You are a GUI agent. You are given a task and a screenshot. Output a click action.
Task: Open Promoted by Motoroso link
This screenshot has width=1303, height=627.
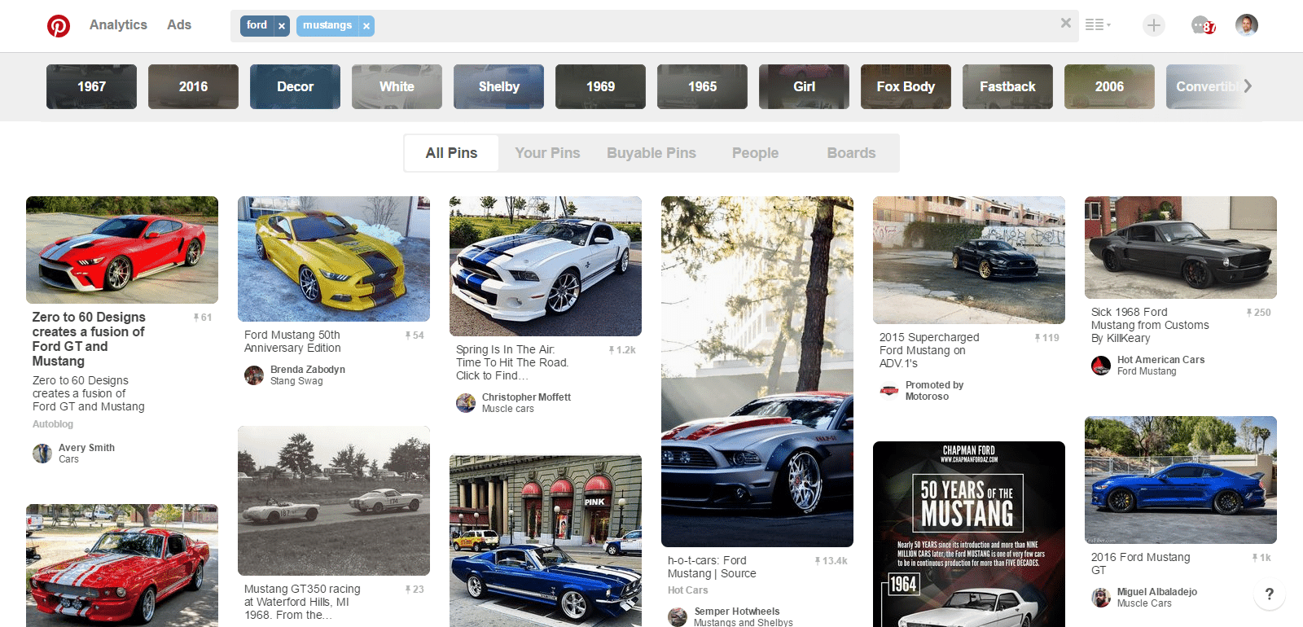point(934,391)
